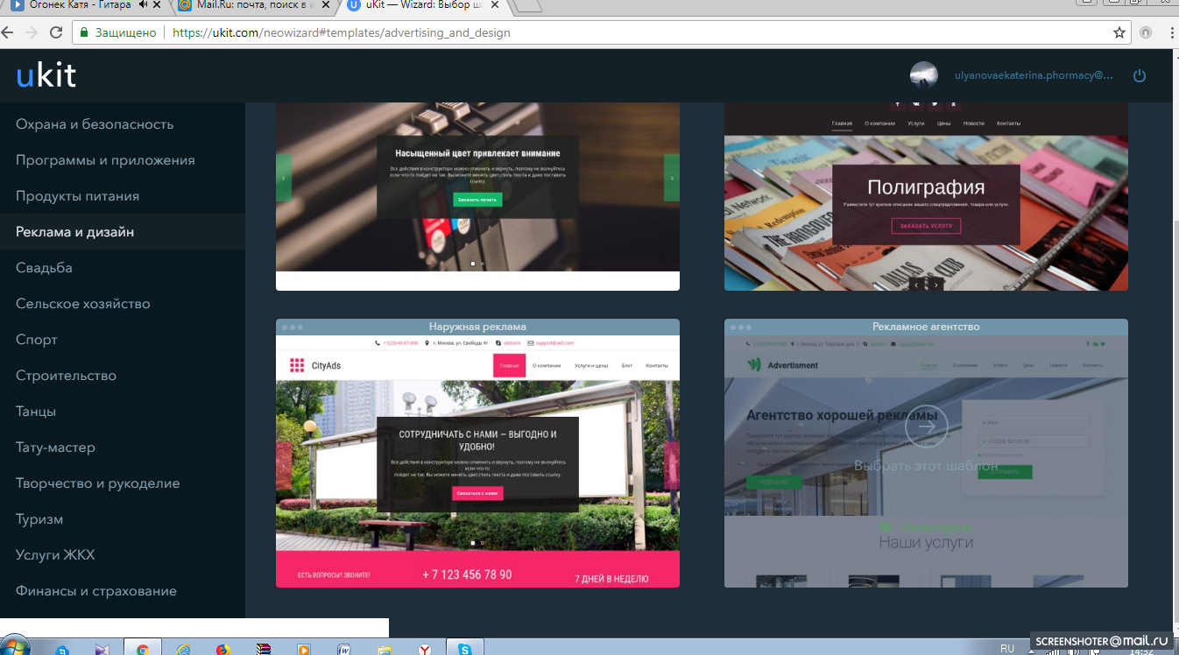1179x655 pixels.
Task: Open the Услуги ЖКХ category
Action: click(x=55, y=555)
